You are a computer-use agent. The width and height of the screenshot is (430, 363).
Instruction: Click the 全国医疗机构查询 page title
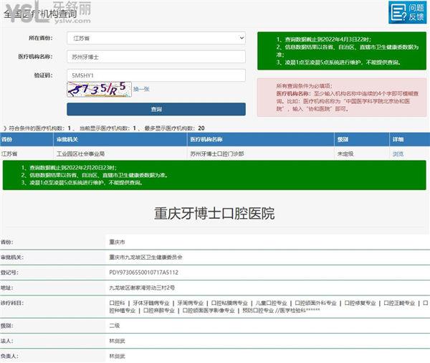pyautogui.click(x=40, y=14)
